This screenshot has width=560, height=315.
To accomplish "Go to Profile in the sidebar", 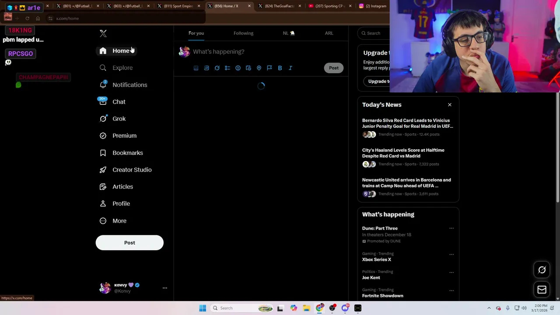I will pyautogui.click(x=114, y=203).
